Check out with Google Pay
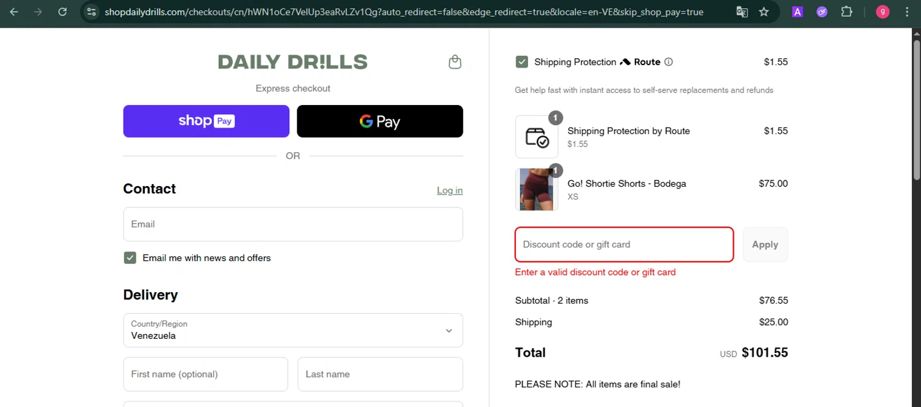The width and height of the screenshot is (921, 407). coord(380,121)
